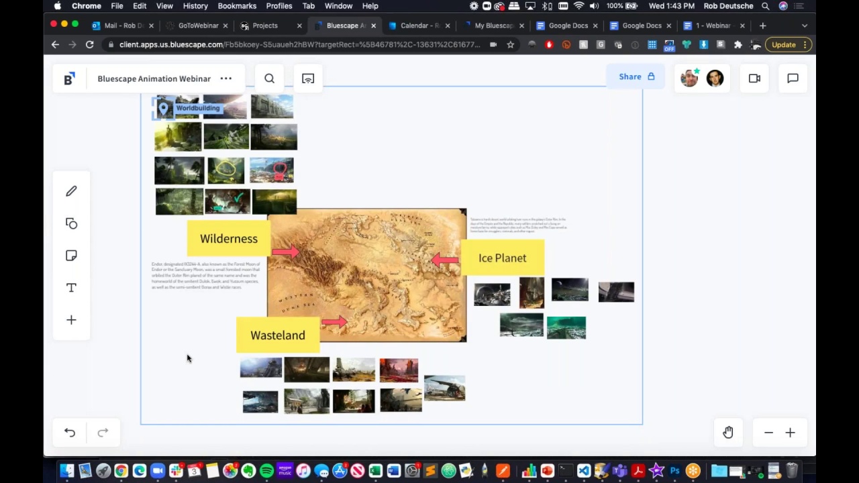
Task: Select the sticky note tool
Action: pos(71,256)
